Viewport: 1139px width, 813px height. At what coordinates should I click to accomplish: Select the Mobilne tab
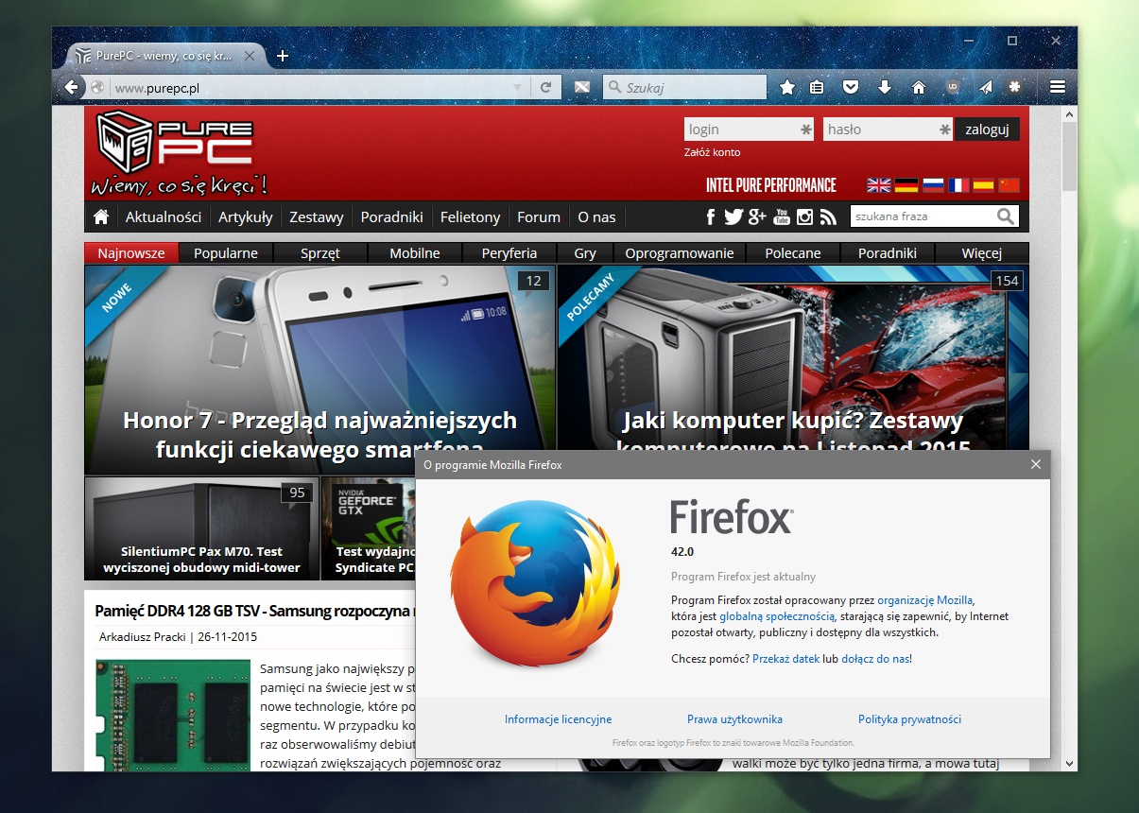tap(415, 252)
